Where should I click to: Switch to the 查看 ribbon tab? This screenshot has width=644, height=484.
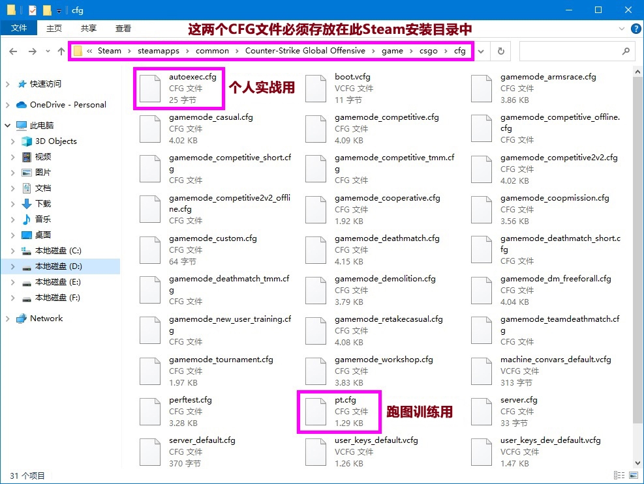click(123, 28)
